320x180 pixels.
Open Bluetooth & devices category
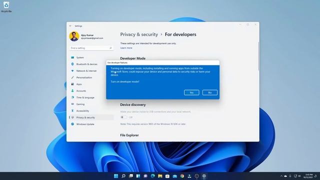91,64
